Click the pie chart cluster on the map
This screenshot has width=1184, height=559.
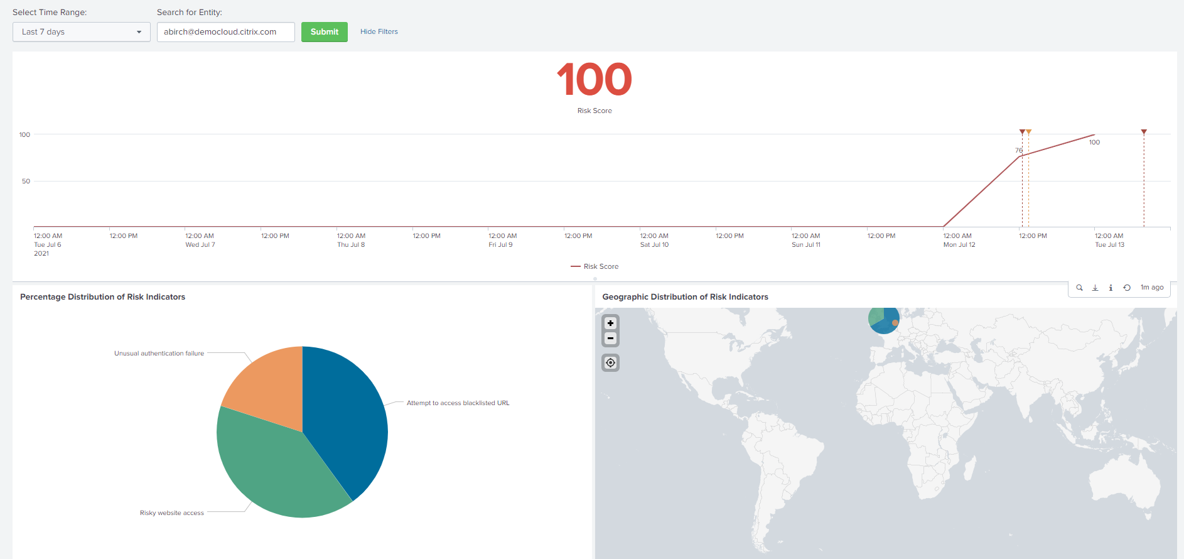pyautogui.click(x=883, y=319)
